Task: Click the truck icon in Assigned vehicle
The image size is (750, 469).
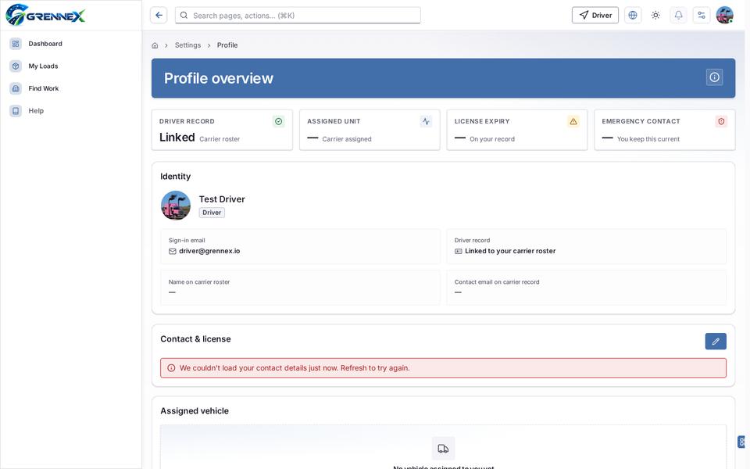Action: click(443, 449)
